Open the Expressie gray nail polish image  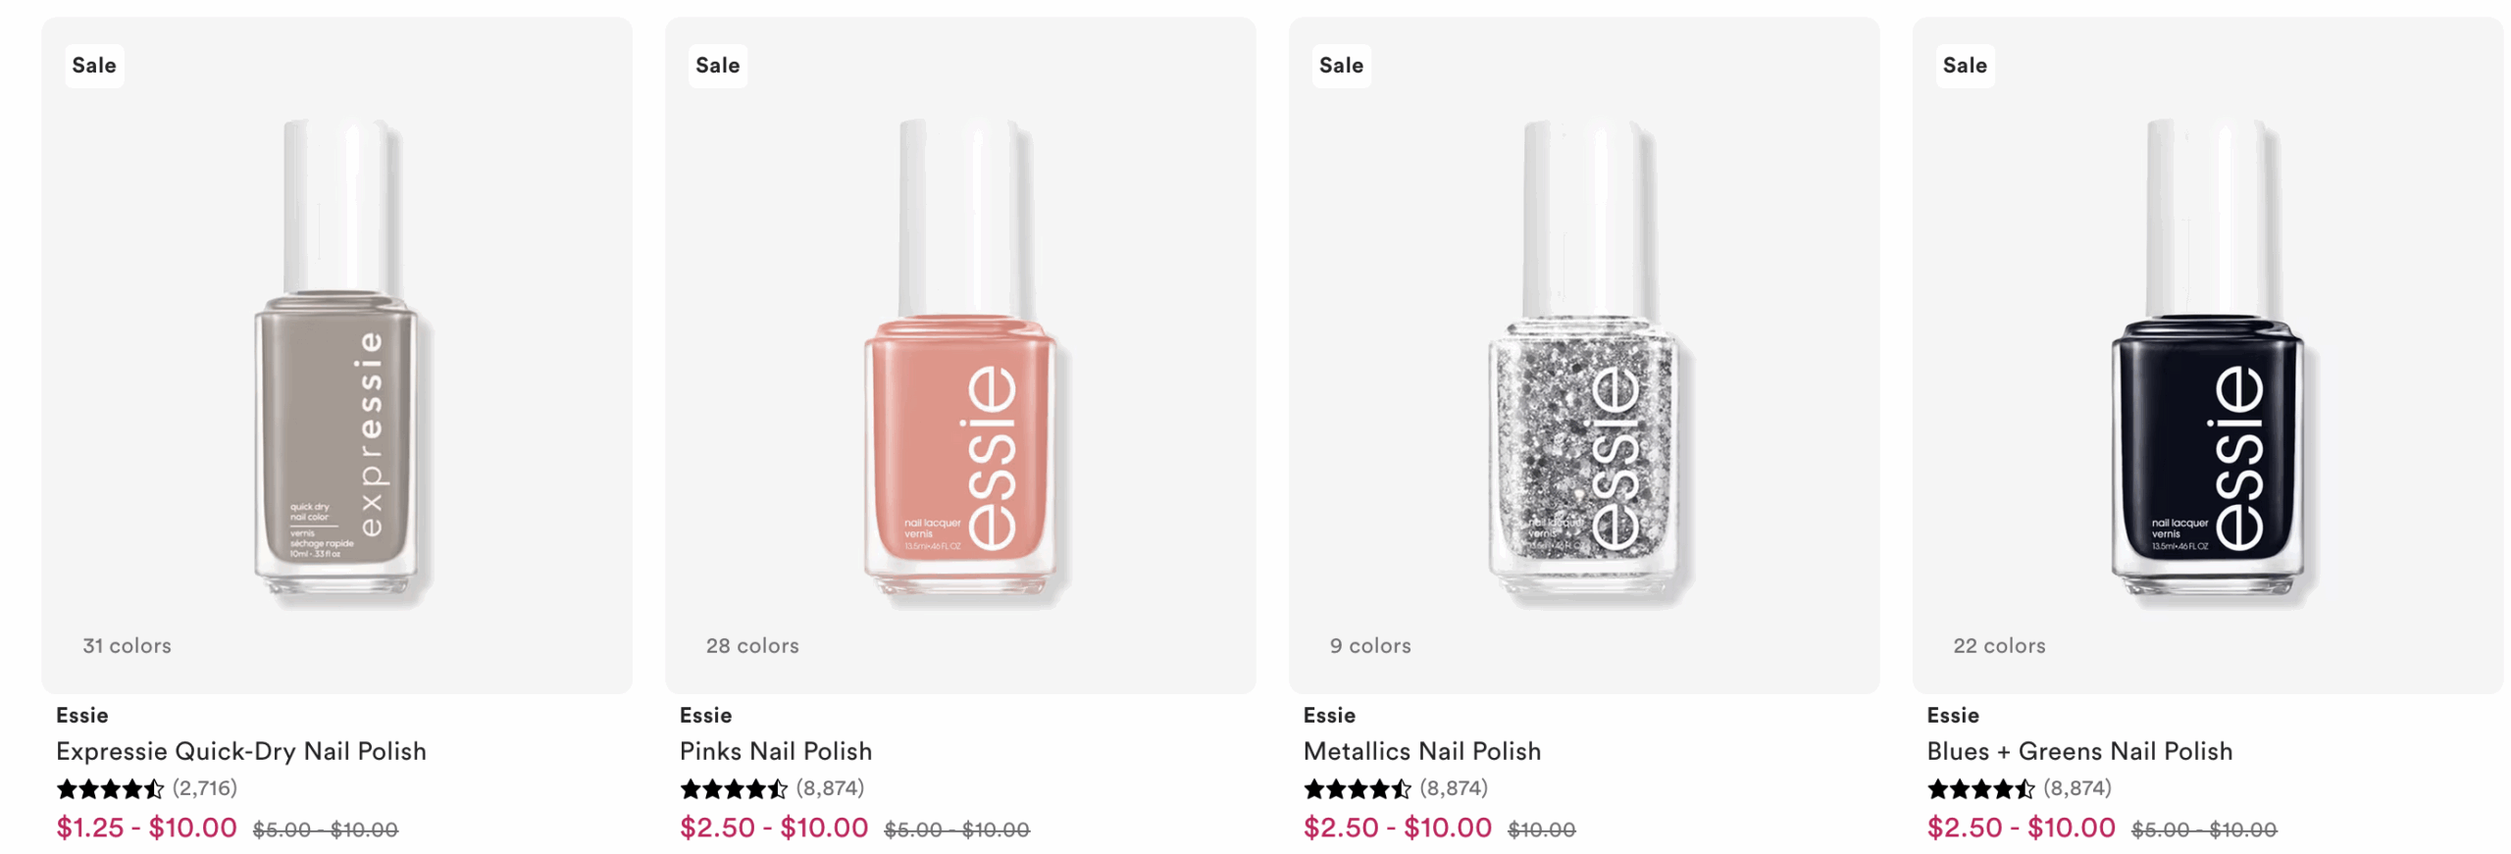[x=336, y=358]
